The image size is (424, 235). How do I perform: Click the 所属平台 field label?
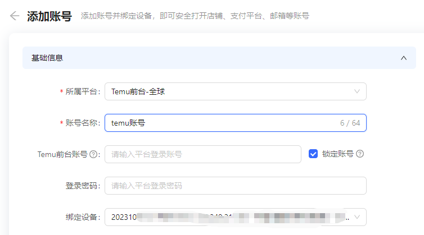(82, 91)
